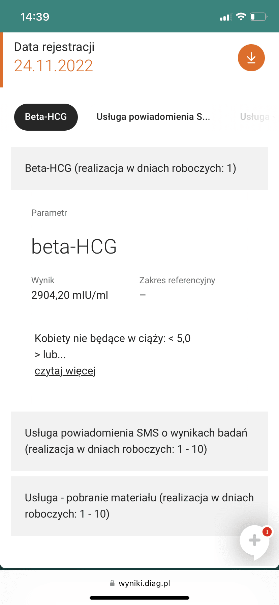Open the chat bubble plus button
Screen dimensions: 279x605
tap(254, 541)
